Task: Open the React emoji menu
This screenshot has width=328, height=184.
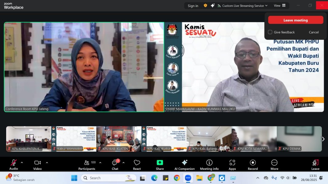Action: pos(137,164)
